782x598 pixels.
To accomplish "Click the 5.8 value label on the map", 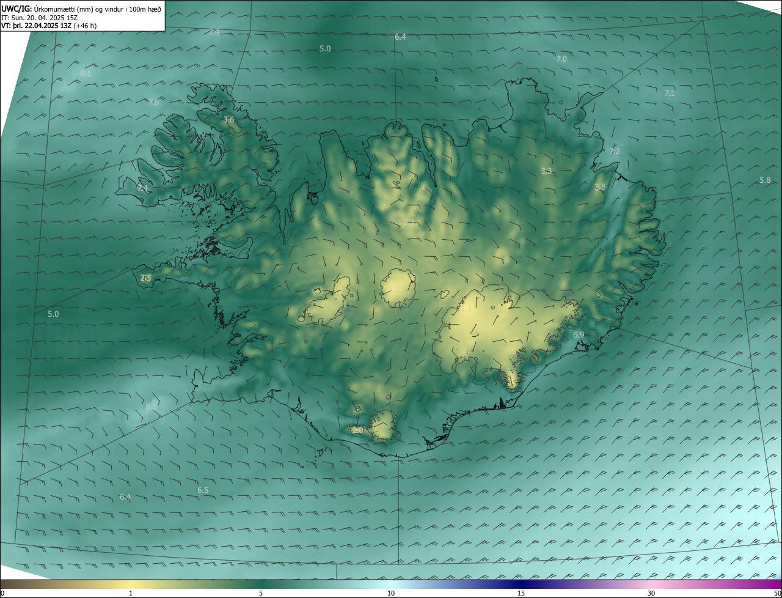I will [765, 180].
